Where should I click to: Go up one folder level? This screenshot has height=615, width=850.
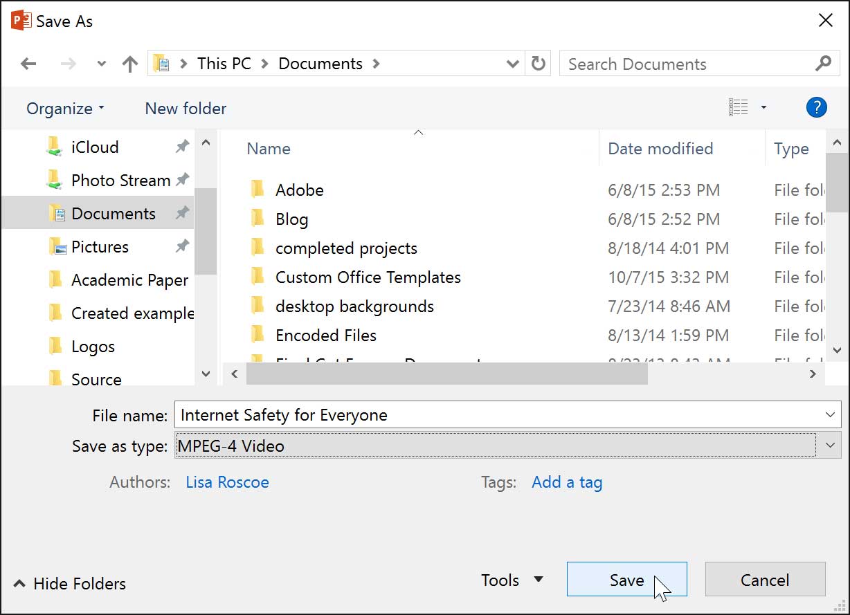click(x=129, y=63)
